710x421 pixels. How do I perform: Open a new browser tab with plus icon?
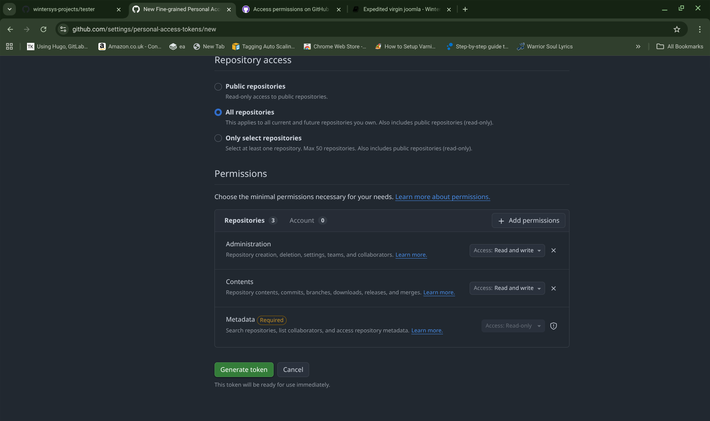coord(465,9)
